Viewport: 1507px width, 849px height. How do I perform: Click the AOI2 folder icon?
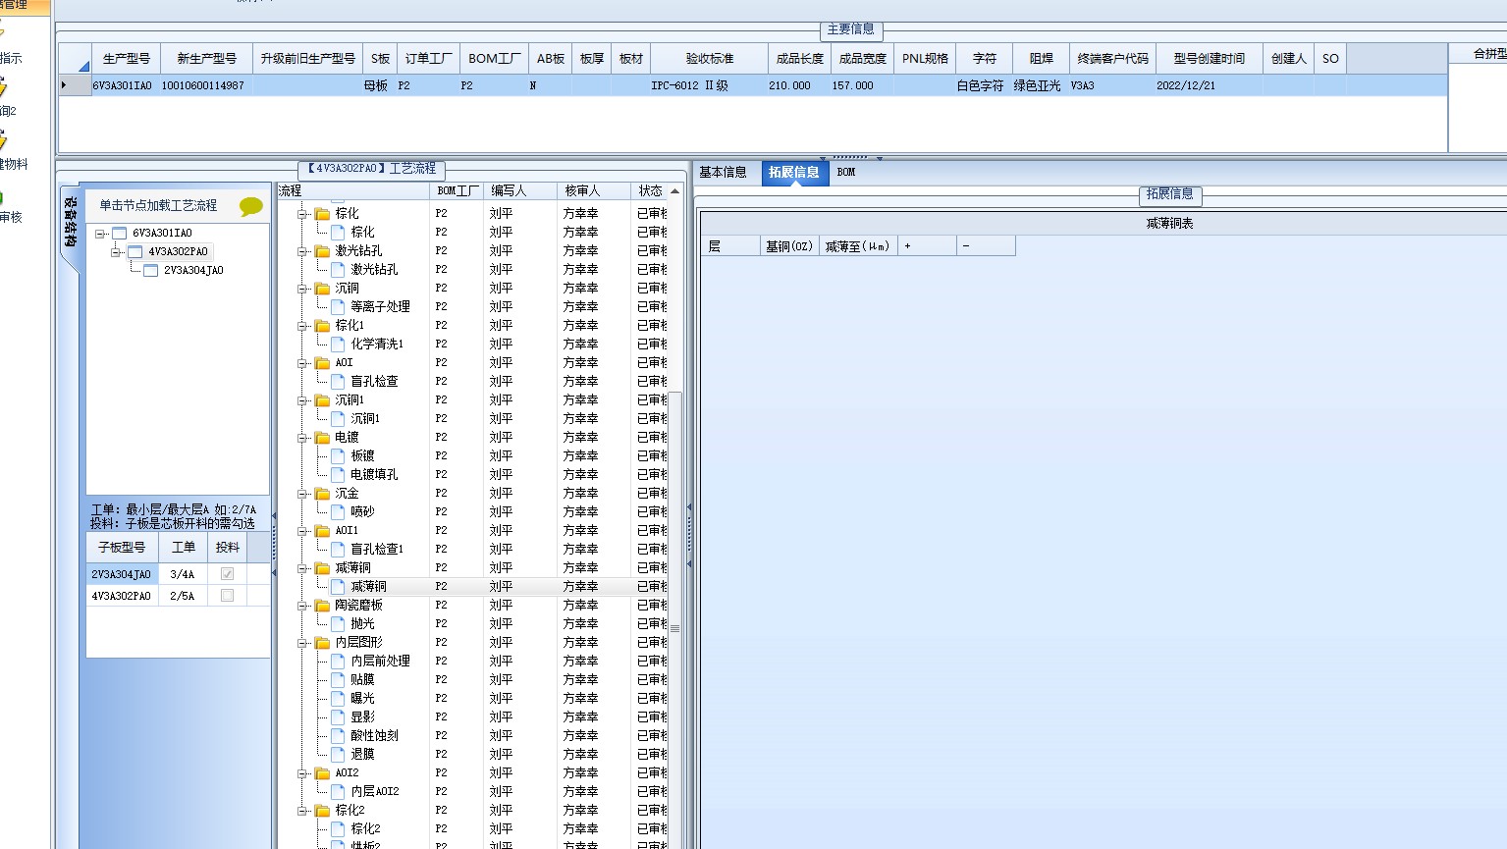(322, 773)
